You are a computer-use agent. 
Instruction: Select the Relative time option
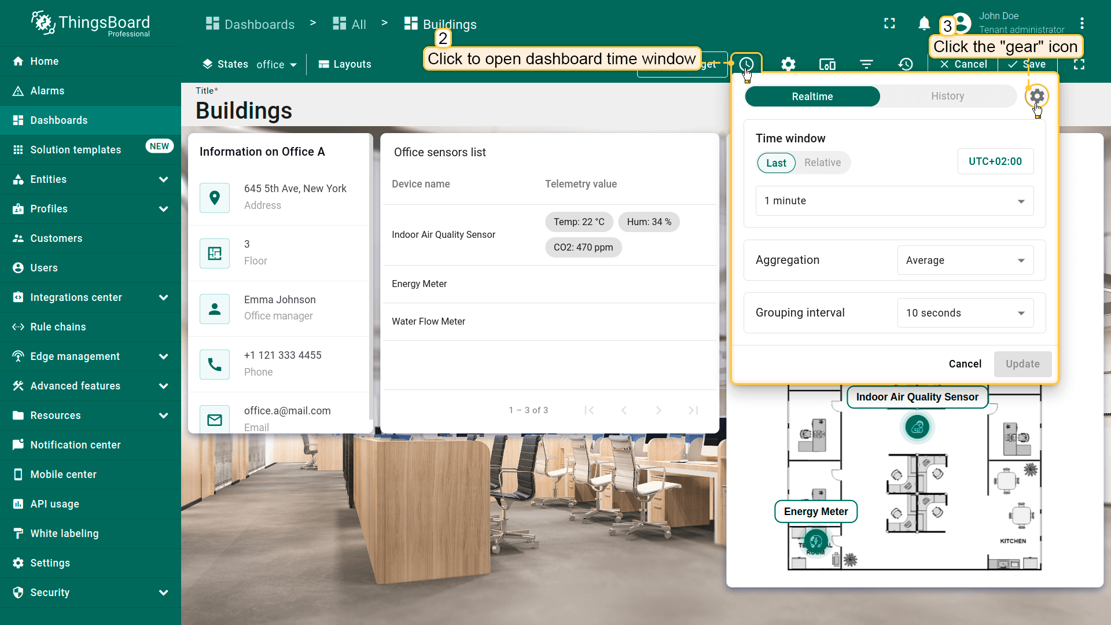822,163
